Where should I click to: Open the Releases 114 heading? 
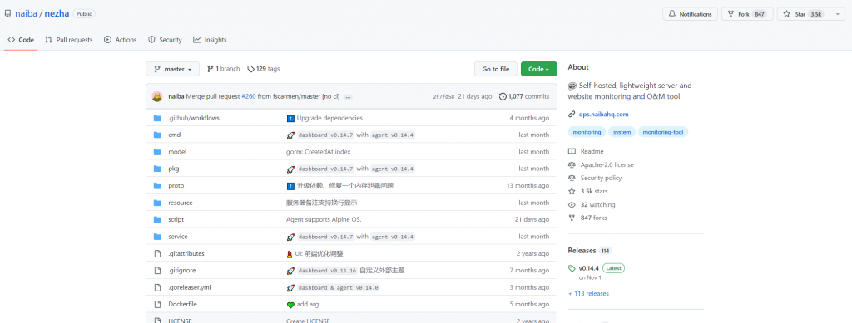[x=590, y=251]
